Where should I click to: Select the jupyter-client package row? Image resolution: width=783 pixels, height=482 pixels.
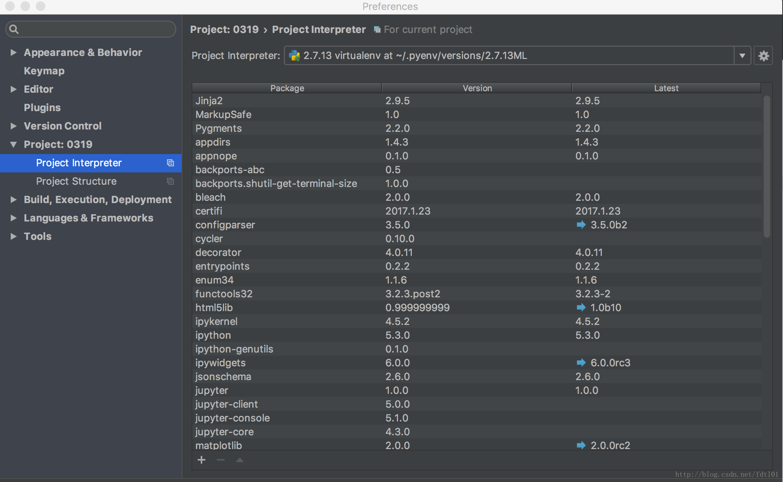477,404
